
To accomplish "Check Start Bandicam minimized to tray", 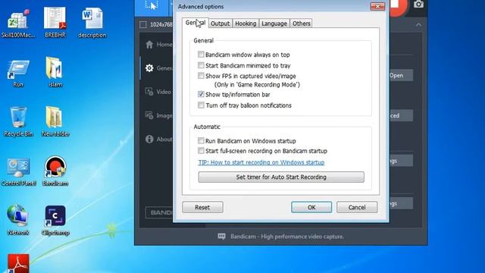I will tap(201, 65).
